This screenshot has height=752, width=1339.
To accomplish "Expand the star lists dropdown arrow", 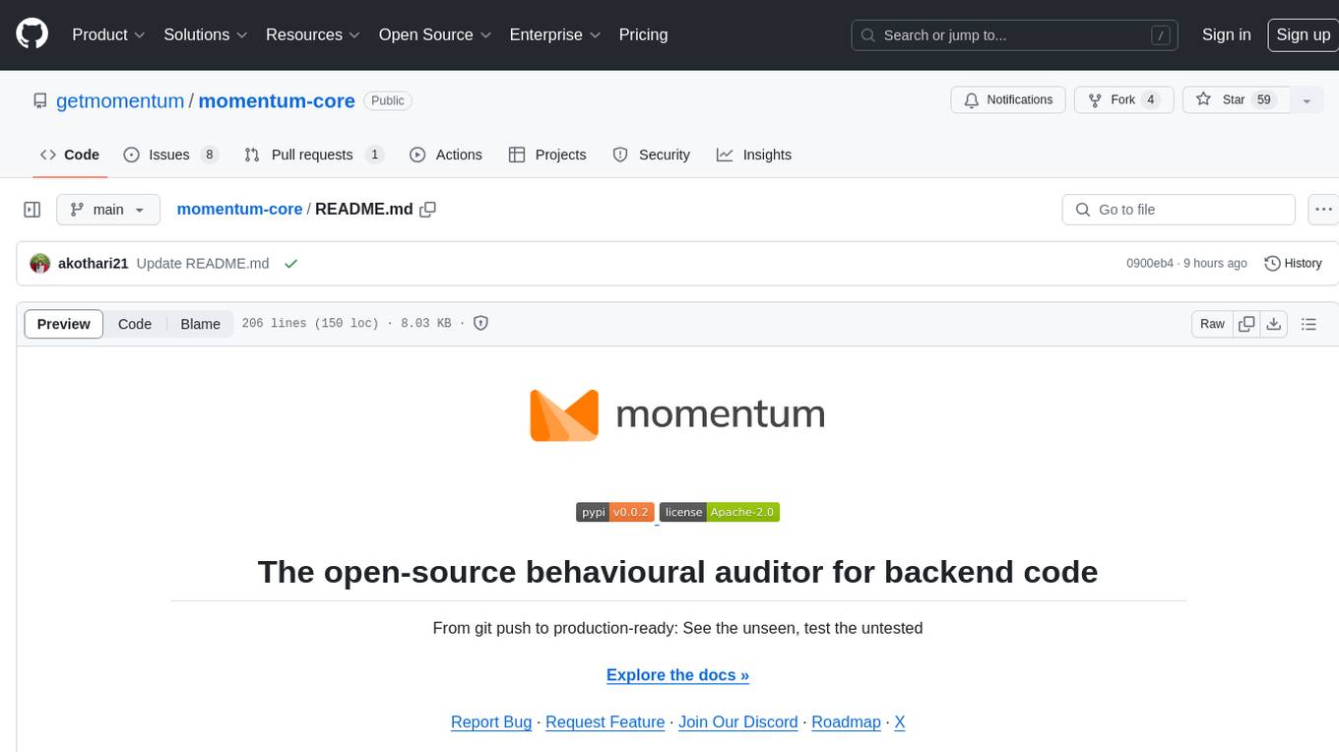I will tap(1307, 99).
